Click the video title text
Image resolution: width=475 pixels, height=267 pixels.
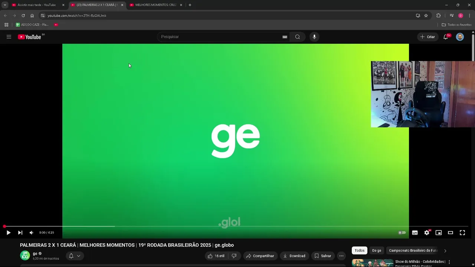(x=127, y=245)
